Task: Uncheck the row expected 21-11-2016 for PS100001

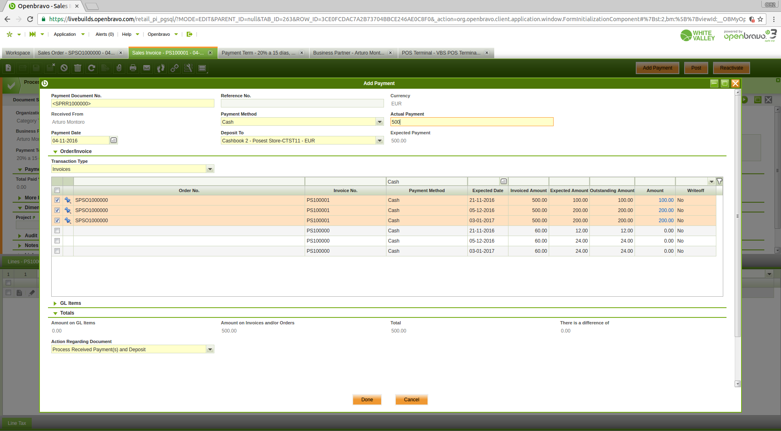Action: click(x=57, y=200)
